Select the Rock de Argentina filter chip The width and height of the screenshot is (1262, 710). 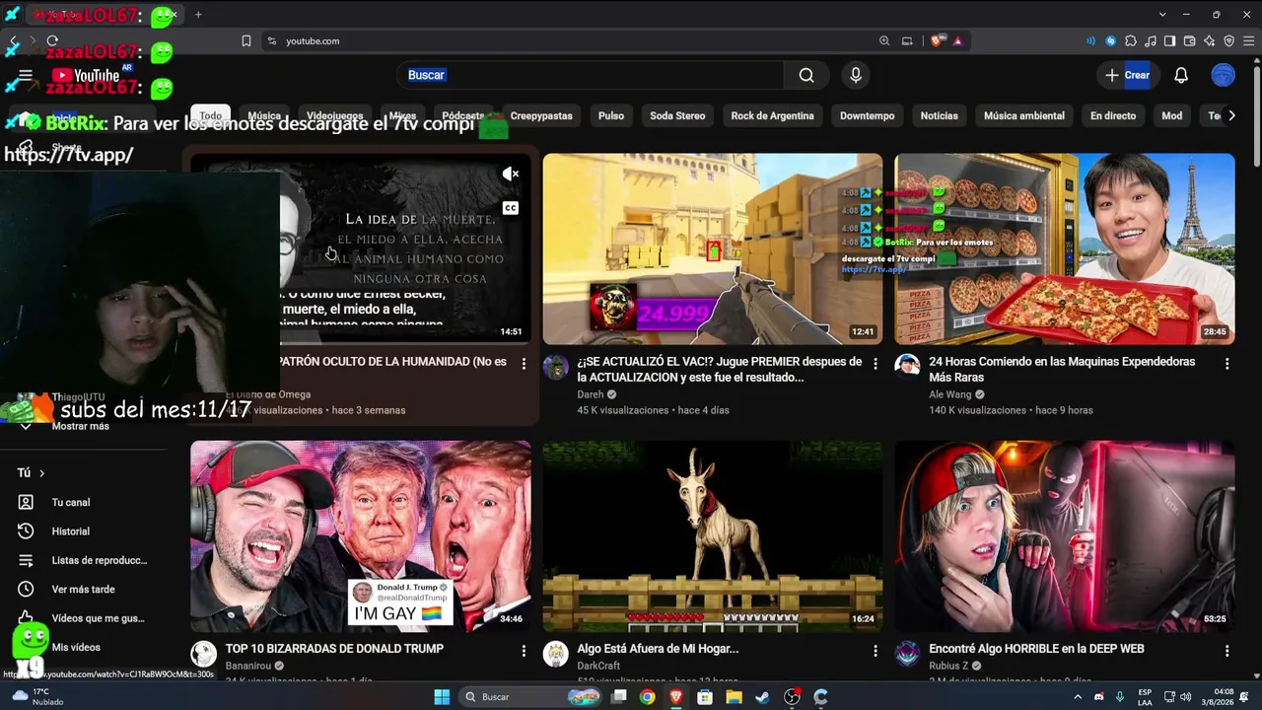coord(772,115)
